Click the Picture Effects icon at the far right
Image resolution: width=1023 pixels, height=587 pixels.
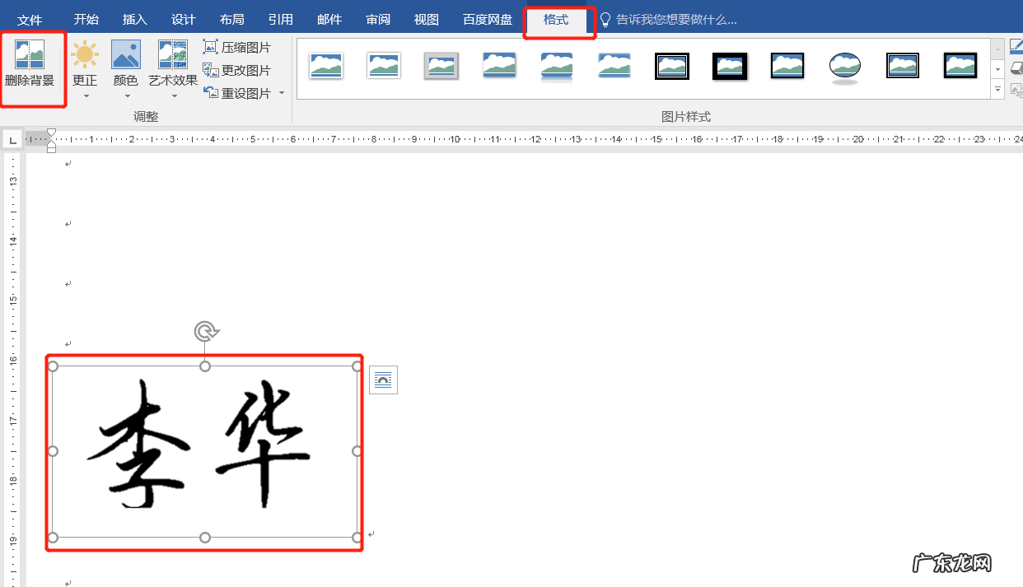click(x=1017, y=68)
